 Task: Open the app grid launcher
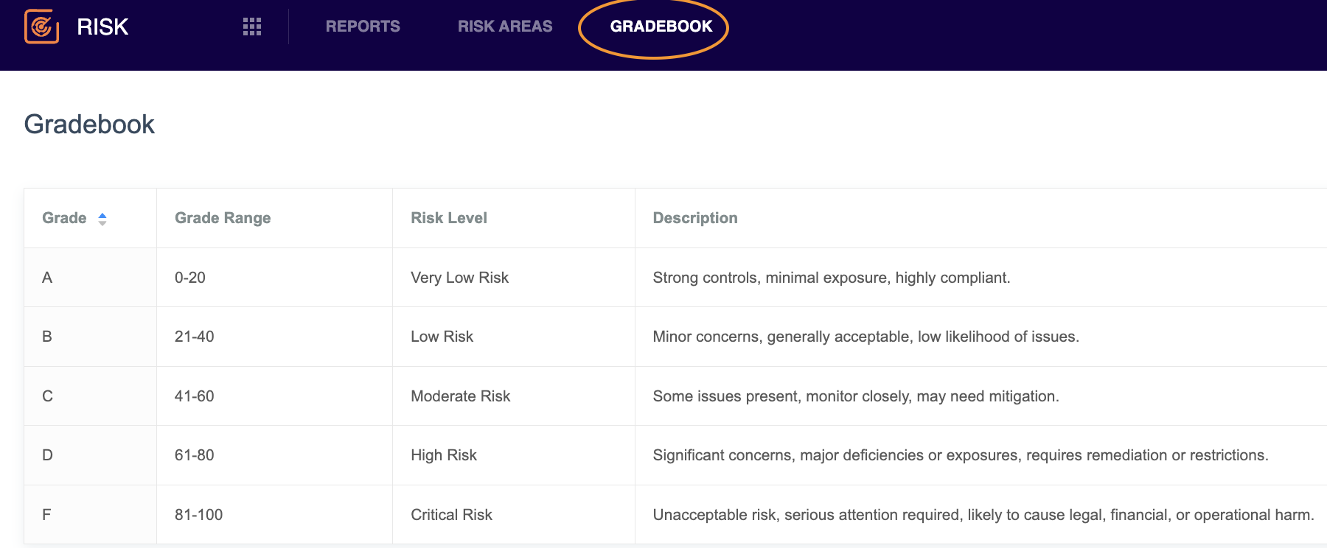(x=252, y=27)
